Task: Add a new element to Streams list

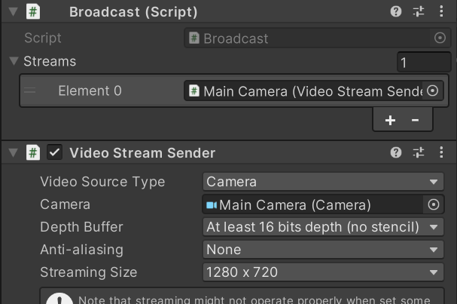Action: click(x=390, y=120)
